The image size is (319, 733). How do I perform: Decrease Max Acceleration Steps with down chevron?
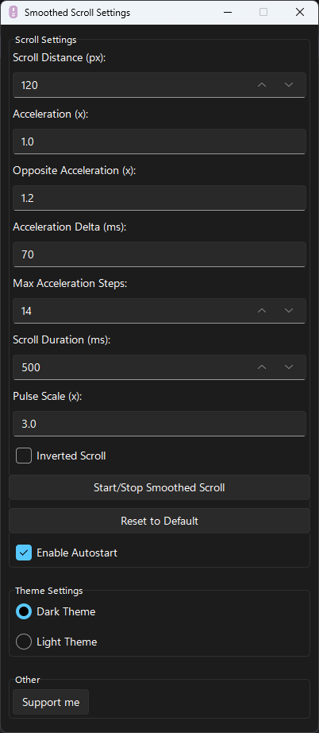click(289, 311)
